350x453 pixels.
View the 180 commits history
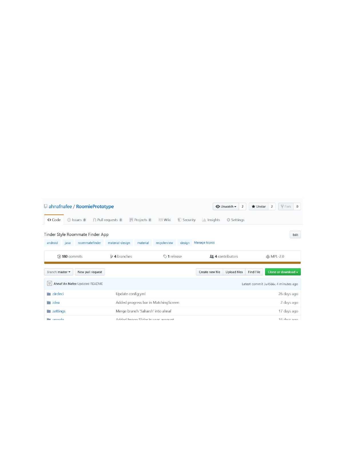pos(70,257)
